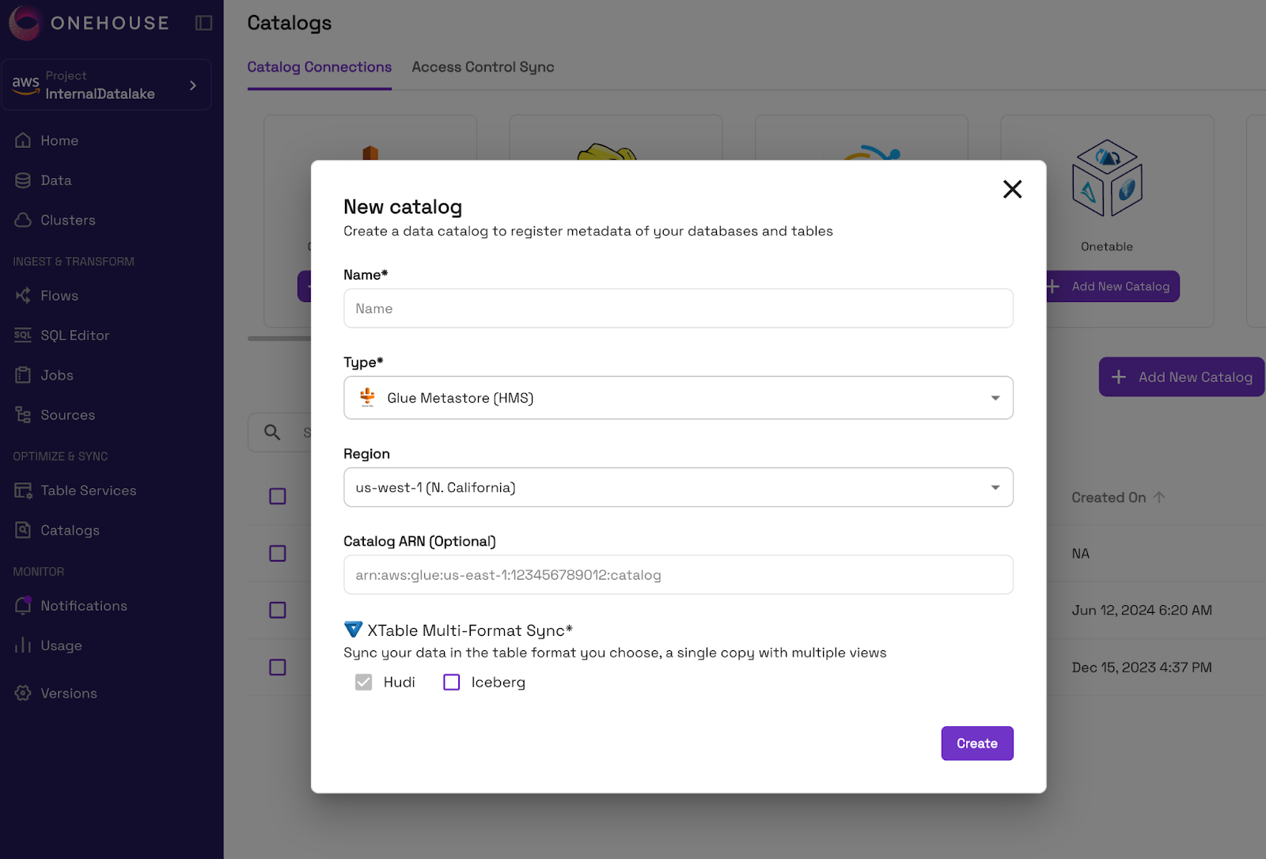Click the XTable logo icon
This screenshot has width=1266, height=859.
tap(353, 630)
